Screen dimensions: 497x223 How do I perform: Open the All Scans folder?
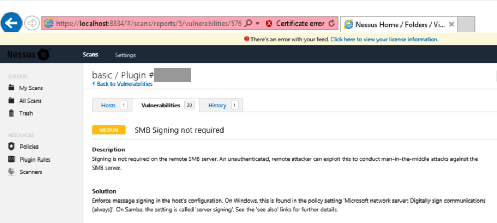[30, 101]
